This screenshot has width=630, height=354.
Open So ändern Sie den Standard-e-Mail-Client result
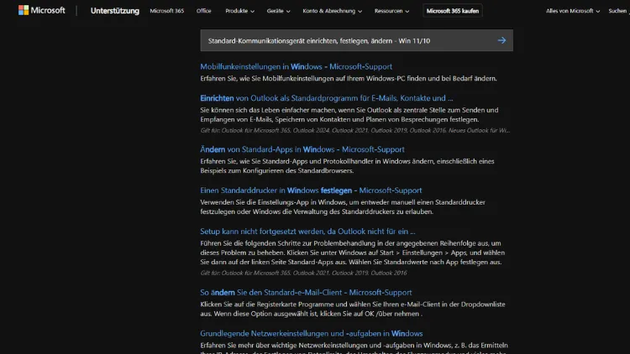tap(306, 292)
